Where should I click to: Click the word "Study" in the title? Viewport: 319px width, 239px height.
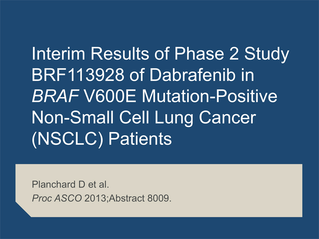pyautogui.click(x=266, y=54)
